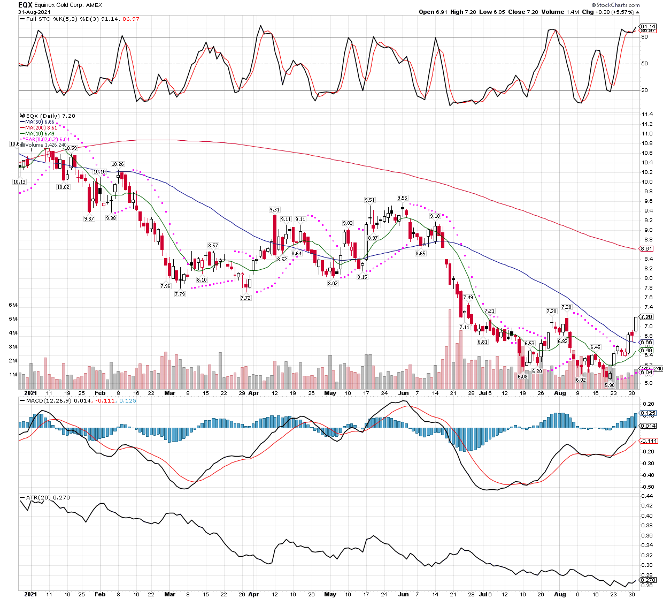Click the 7.72 low price label
663x599 pixels.
tap(245, 298)
